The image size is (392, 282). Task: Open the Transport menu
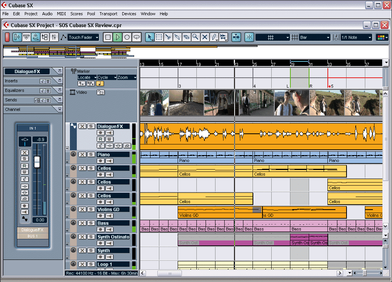108,14
